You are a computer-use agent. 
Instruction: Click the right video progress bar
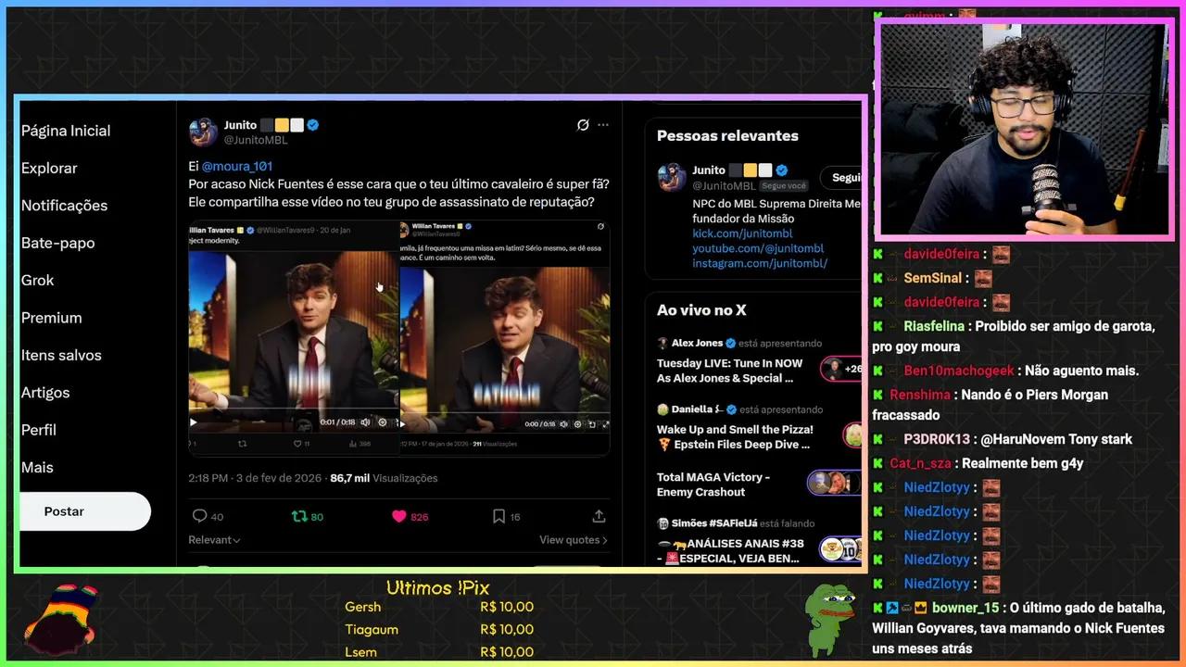(505, 412)
